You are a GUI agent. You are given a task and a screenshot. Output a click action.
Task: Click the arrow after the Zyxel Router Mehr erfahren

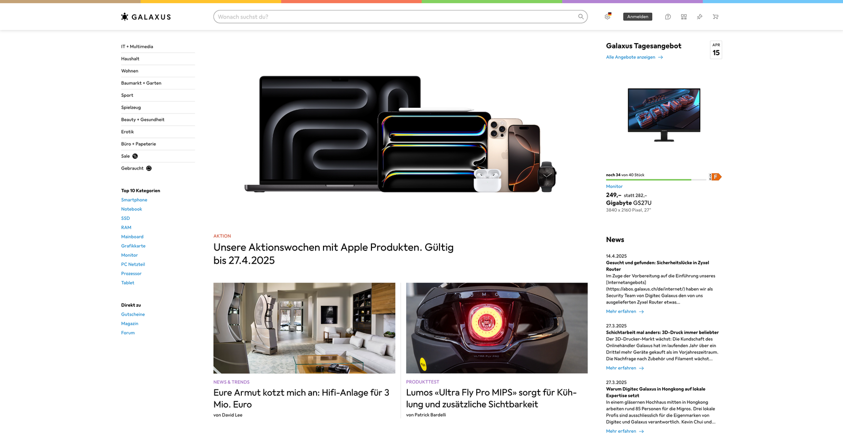click(x=641, y=311)
